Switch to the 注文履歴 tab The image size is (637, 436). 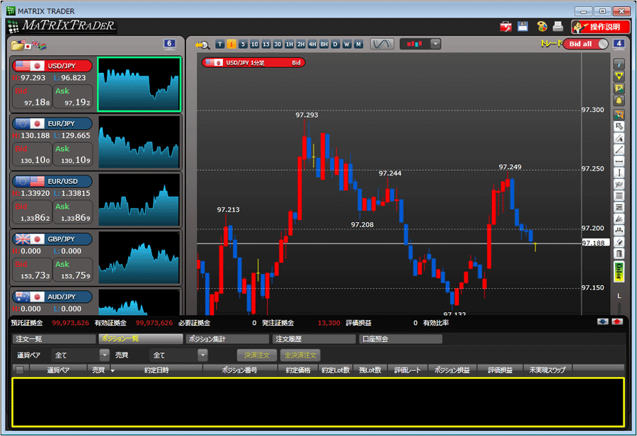tap(314, 339)
